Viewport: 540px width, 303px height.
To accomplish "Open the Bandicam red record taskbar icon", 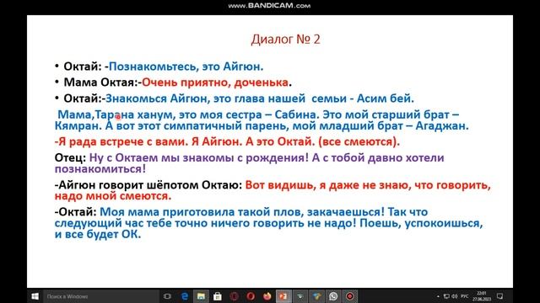I will click(350, 296).
